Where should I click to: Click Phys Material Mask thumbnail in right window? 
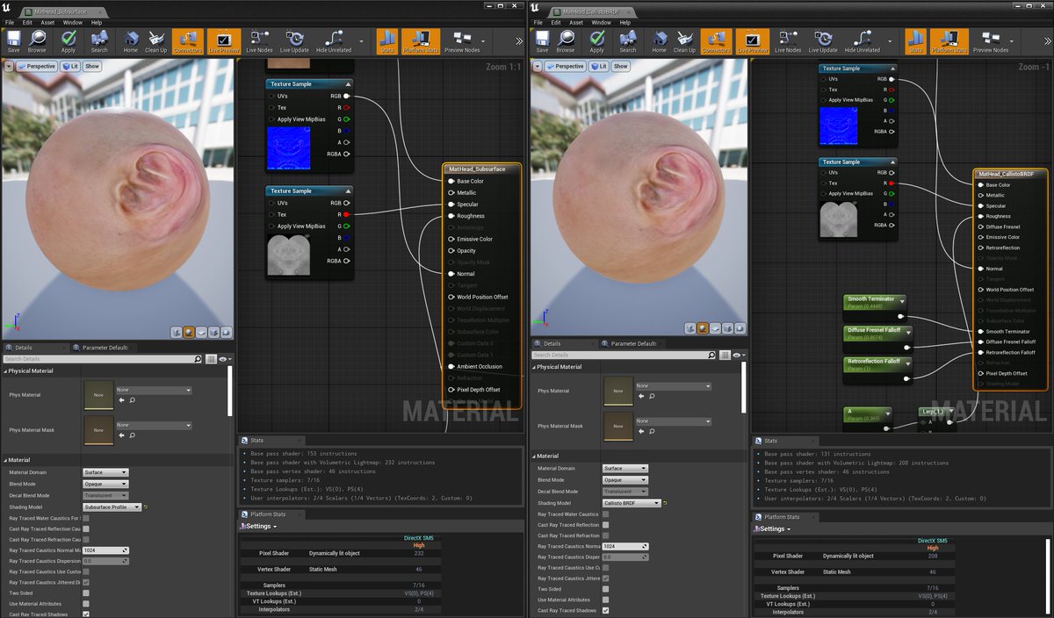coord(618,426)
